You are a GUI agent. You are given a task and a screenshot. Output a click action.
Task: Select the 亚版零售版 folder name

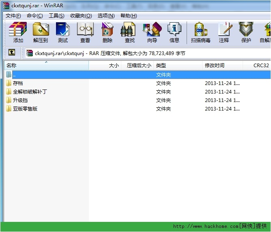click(25, 109)
